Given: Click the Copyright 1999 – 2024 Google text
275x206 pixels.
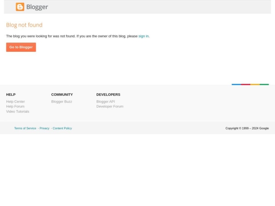Looking at the screenshot, I should (x=247, y=128).
